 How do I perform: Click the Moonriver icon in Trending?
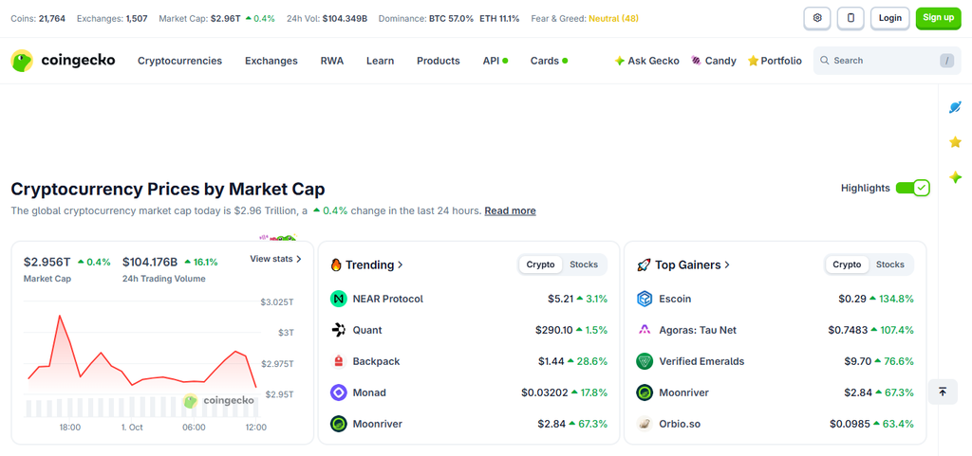click(339, 424)
